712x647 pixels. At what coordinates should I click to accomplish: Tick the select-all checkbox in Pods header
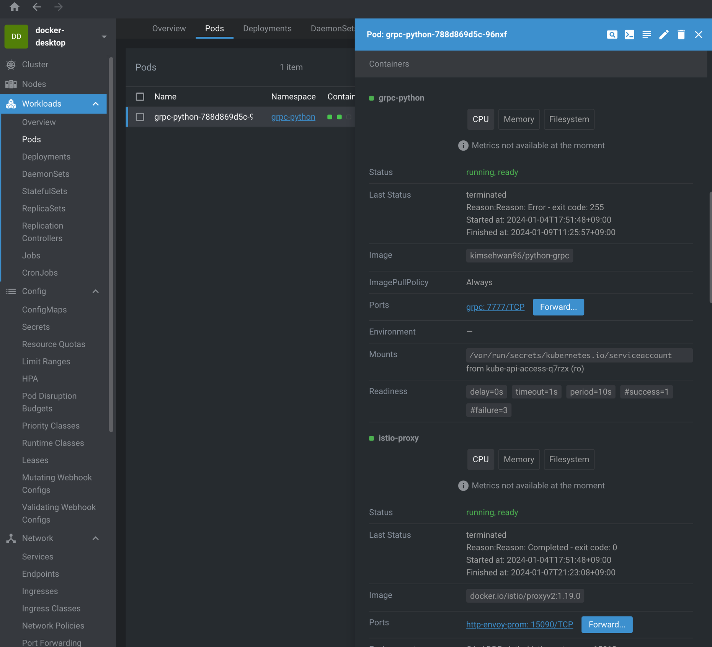click(x=140, y=97)
